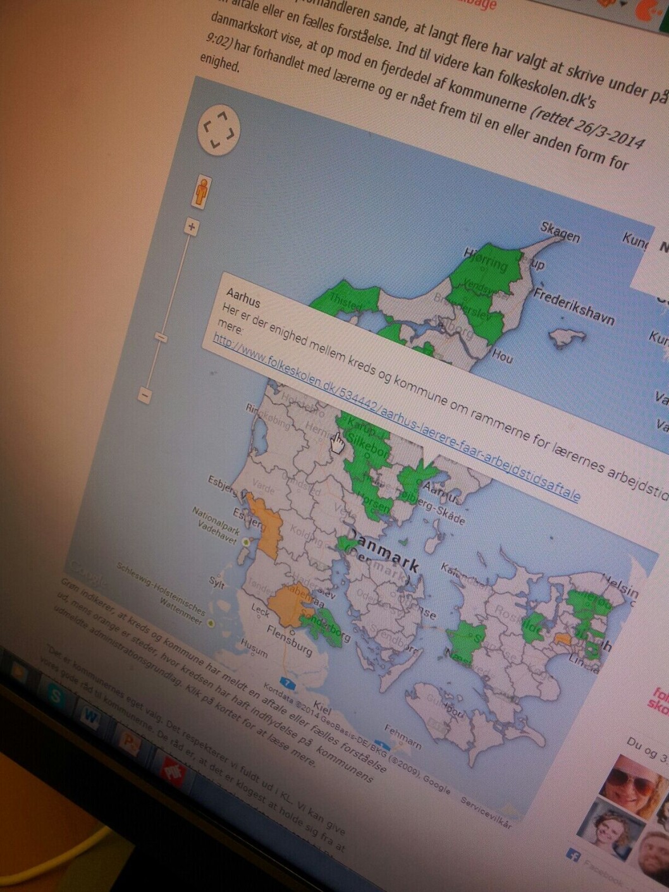Open the Servicevilkår map link

tap(485, 812)
